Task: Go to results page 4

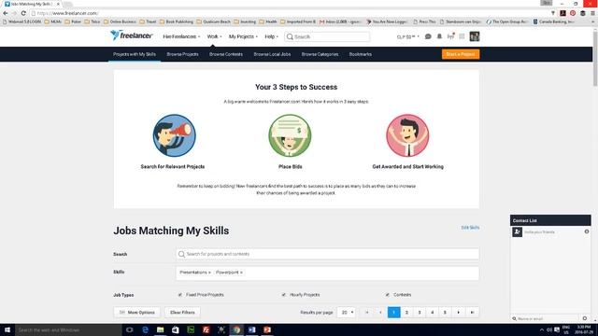Action: click(432, 313)
